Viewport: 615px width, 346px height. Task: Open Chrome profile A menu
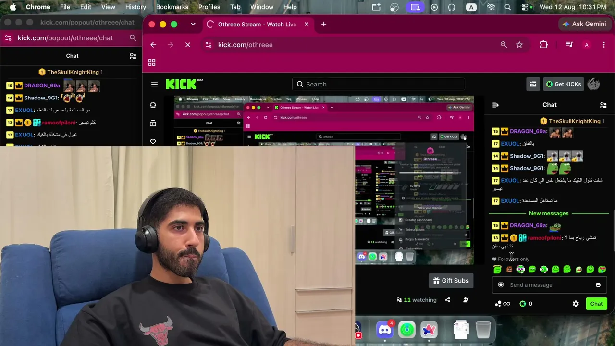(587, 45)
